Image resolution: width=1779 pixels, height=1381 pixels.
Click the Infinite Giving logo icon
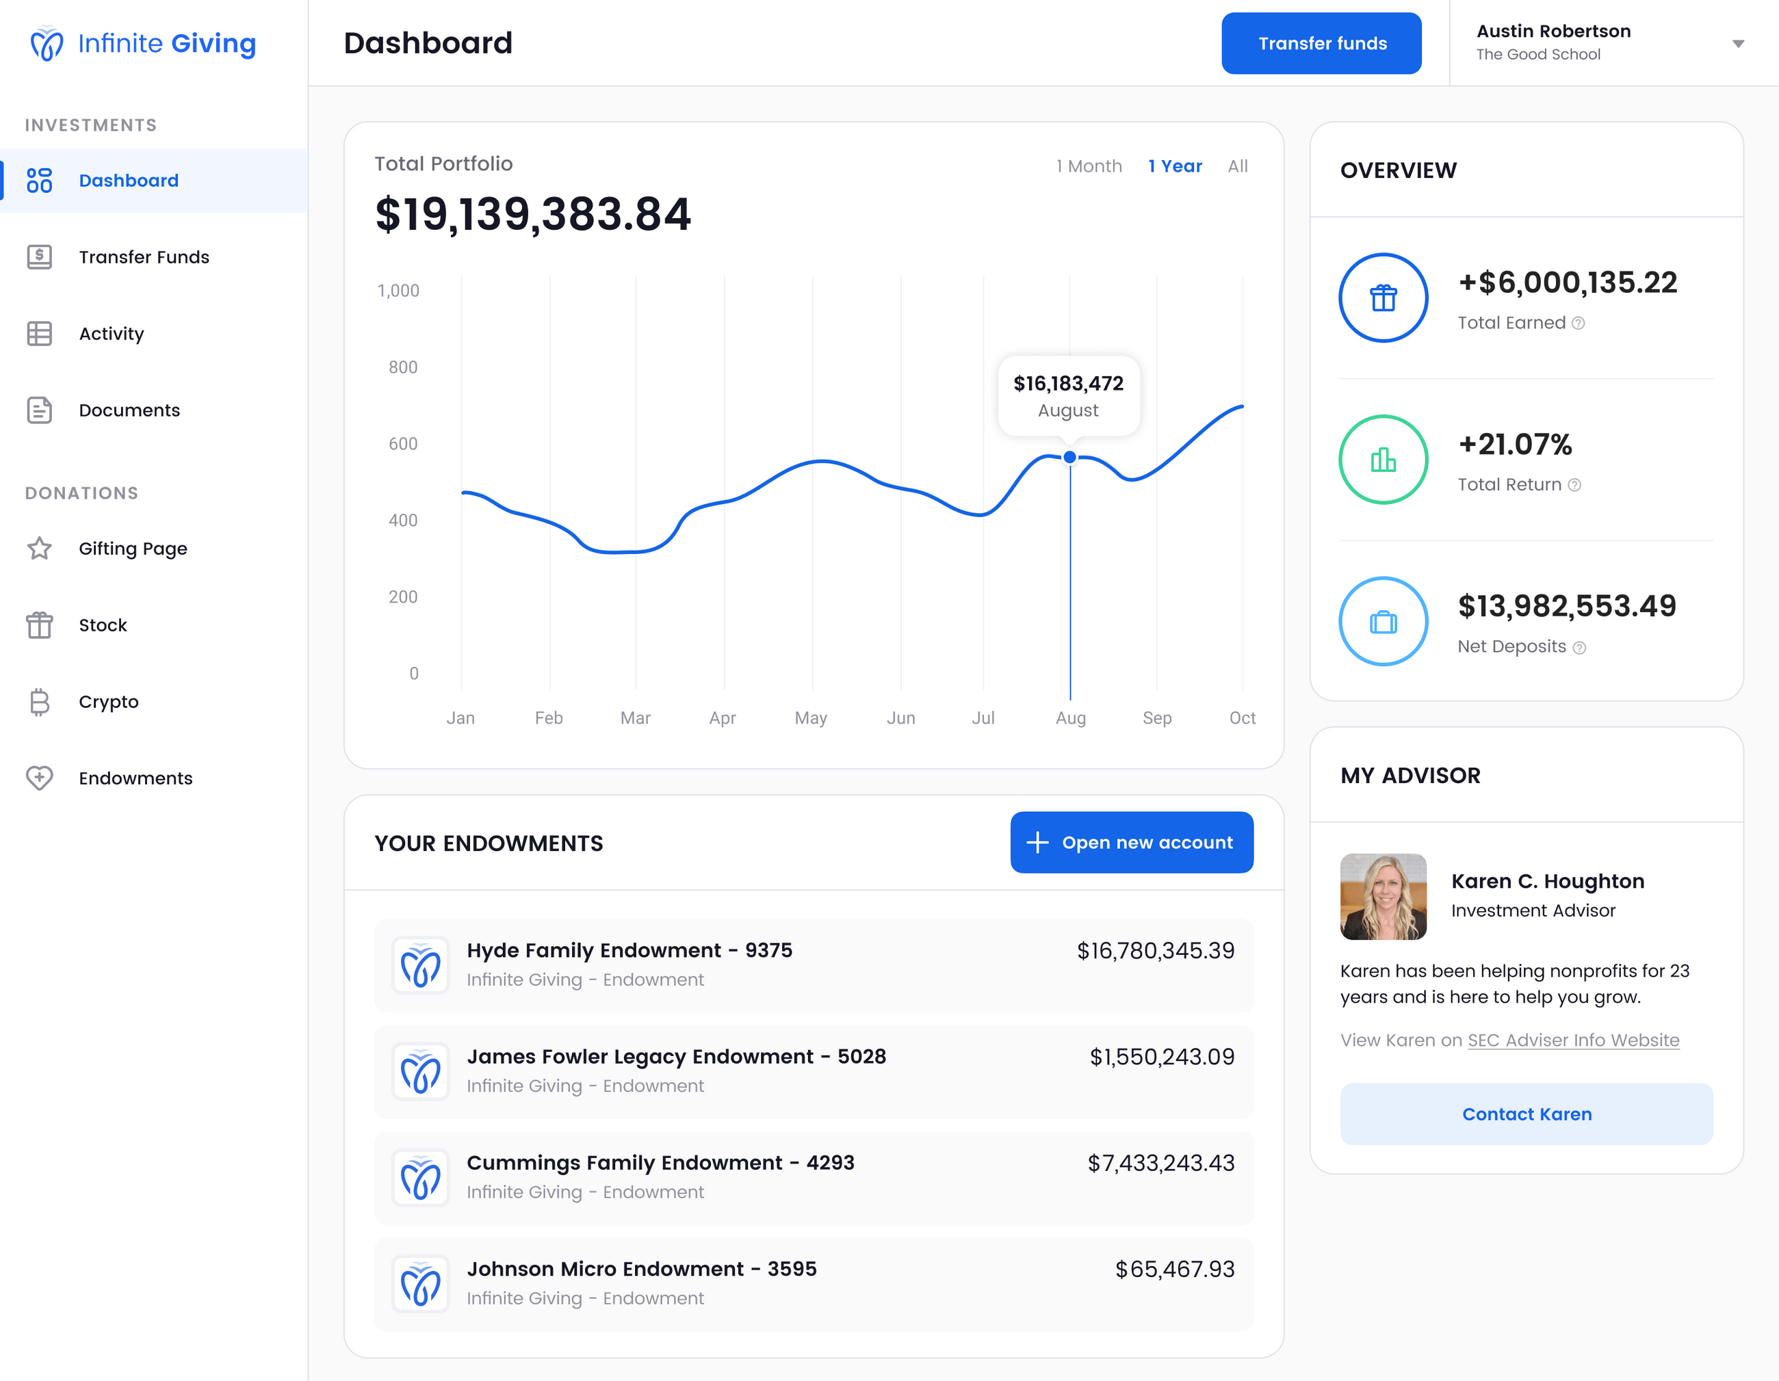point(47,43)
